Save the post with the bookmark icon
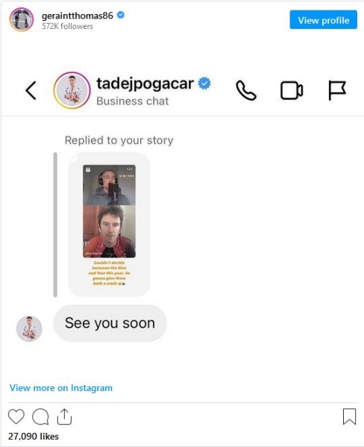The height and width of the screenshot is (447, 364). [349, 416]
